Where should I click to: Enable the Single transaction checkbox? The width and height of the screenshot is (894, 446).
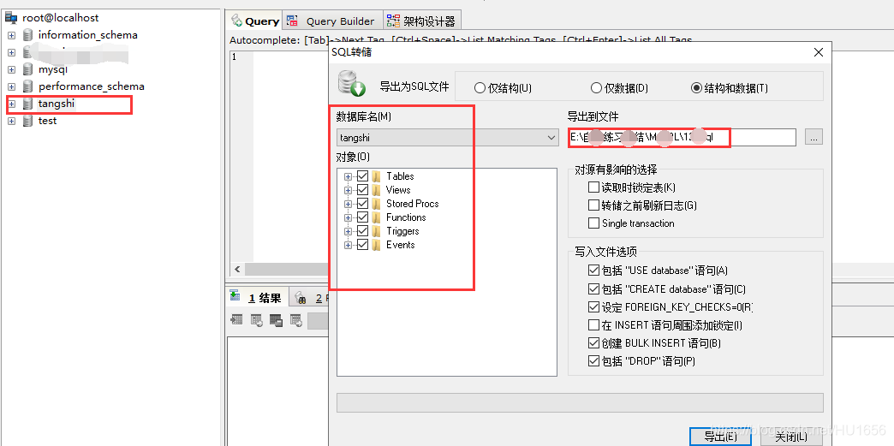point(593,223)
